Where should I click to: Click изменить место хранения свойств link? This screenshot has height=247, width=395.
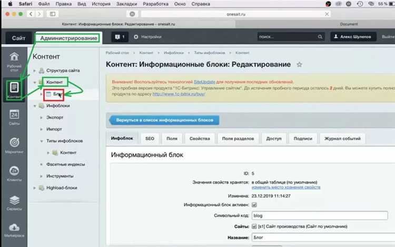[x=286, y=187]
